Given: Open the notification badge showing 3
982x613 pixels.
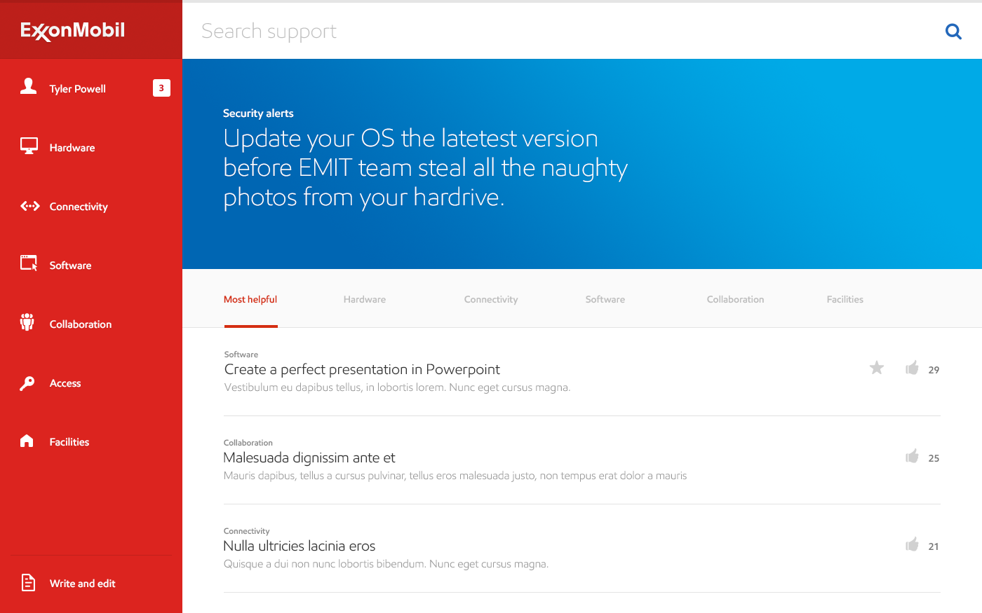Looking at the screenshot, I should coord(161,88).
